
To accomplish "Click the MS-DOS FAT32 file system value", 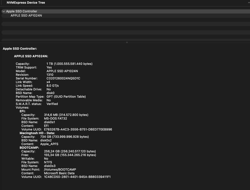I will (x=55, y=119).
